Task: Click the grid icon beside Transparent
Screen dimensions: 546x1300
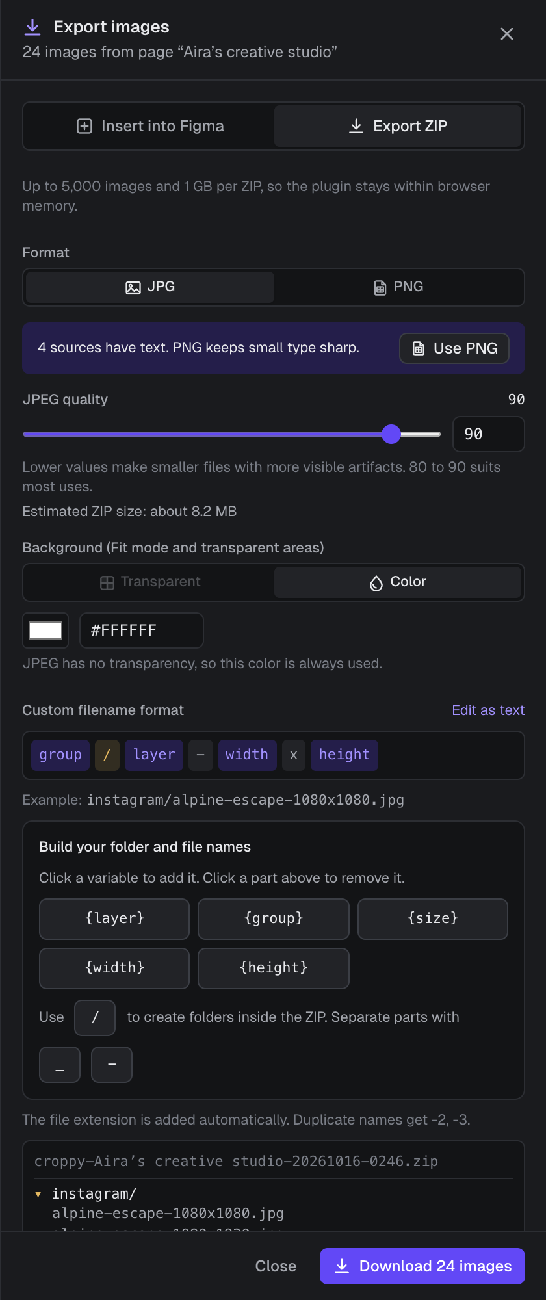Action: point(107,583)
